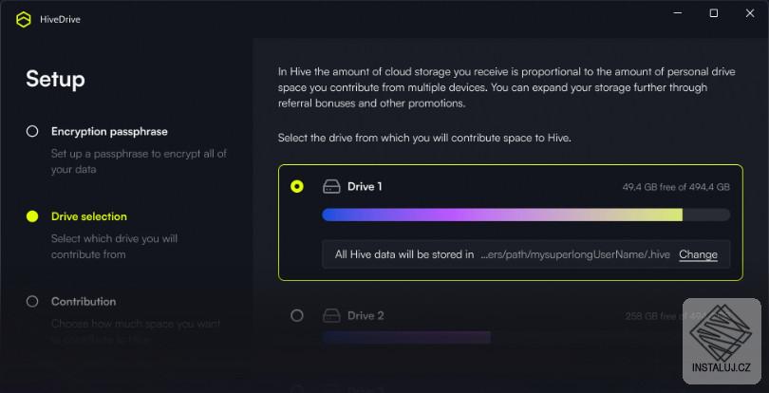Click the Drive 1 usage gradient bar
Image resolution: width=769 pixels, height=393 pixels.
502,215
